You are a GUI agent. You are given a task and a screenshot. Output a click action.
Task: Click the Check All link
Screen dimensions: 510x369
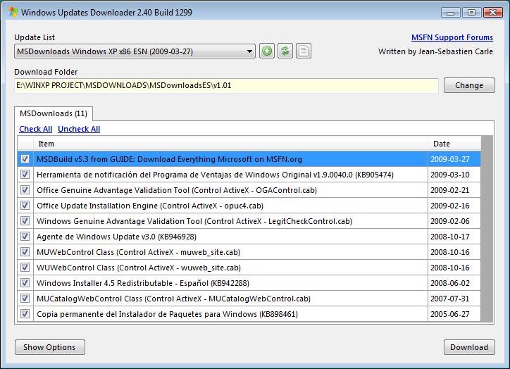[x=35, y=129]
